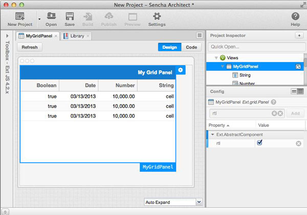The height and width of the screenshot is (215, 307).
Task: Click the grid panel gear config icon
Action: point(181,70)
